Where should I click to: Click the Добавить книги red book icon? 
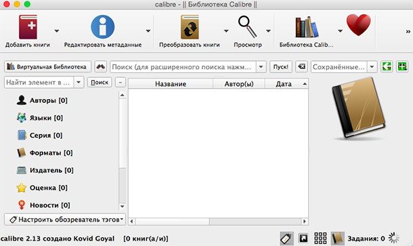(x=28, y=27)
